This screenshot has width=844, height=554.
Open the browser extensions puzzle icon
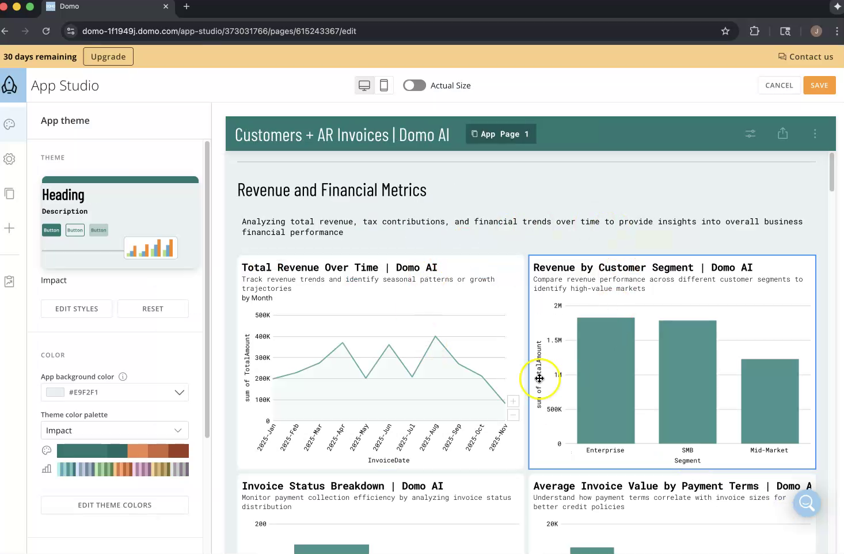point(754,31)
